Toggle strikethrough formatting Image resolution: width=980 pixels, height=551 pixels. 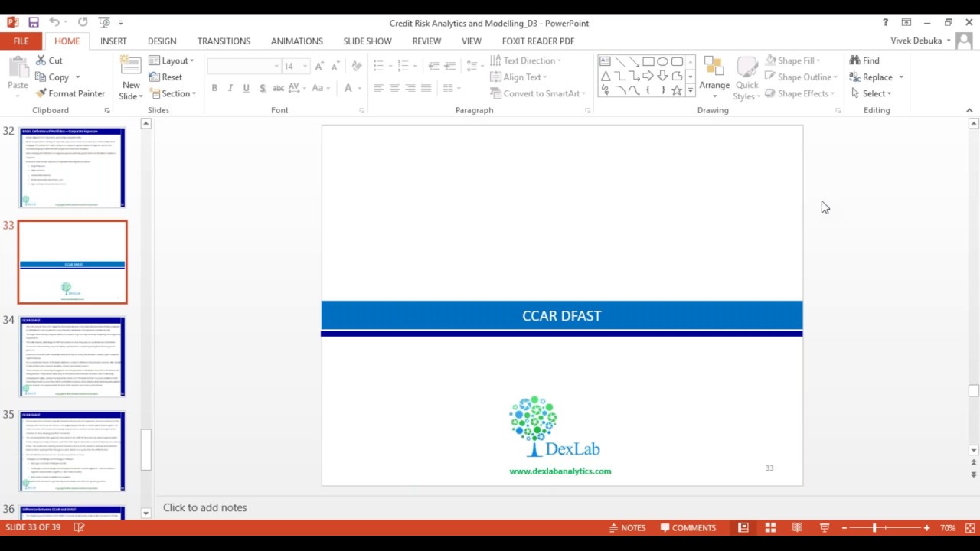tap(278, 89)
